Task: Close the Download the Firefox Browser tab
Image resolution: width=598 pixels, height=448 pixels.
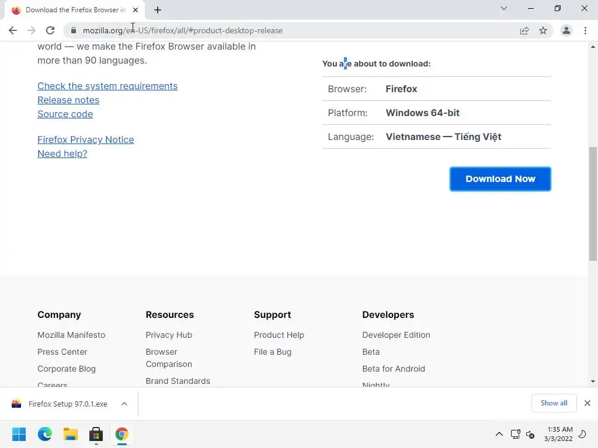Action: (135, 10)
